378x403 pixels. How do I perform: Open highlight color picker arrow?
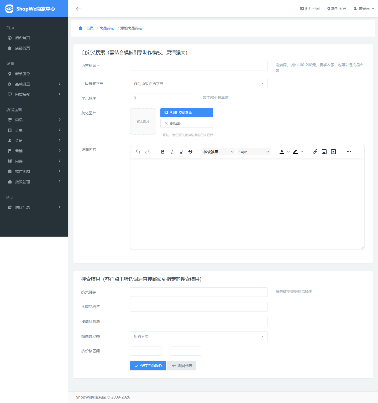click(302, 152)
